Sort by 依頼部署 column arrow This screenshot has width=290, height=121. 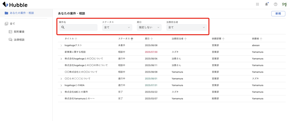[x=223, y=39]
